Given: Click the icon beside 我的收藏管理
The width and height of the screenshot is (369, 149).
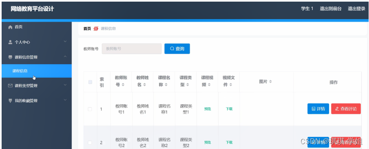Looking at the screenshot, I should [x=10, y=101].
